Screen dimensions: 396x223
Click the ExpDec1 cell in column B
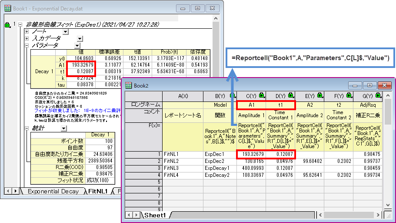click(220, 154)
